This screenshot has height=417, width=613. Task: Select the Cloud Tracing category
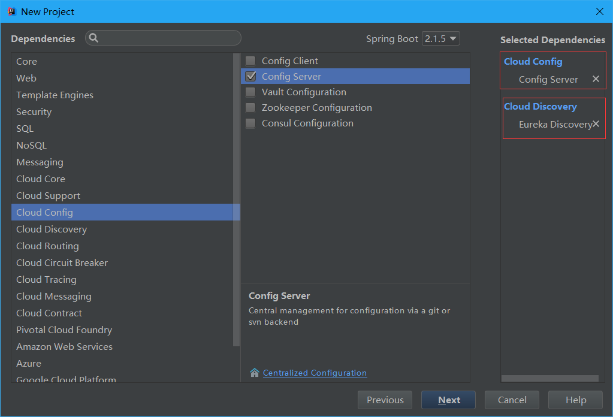(x=122, y=280)
